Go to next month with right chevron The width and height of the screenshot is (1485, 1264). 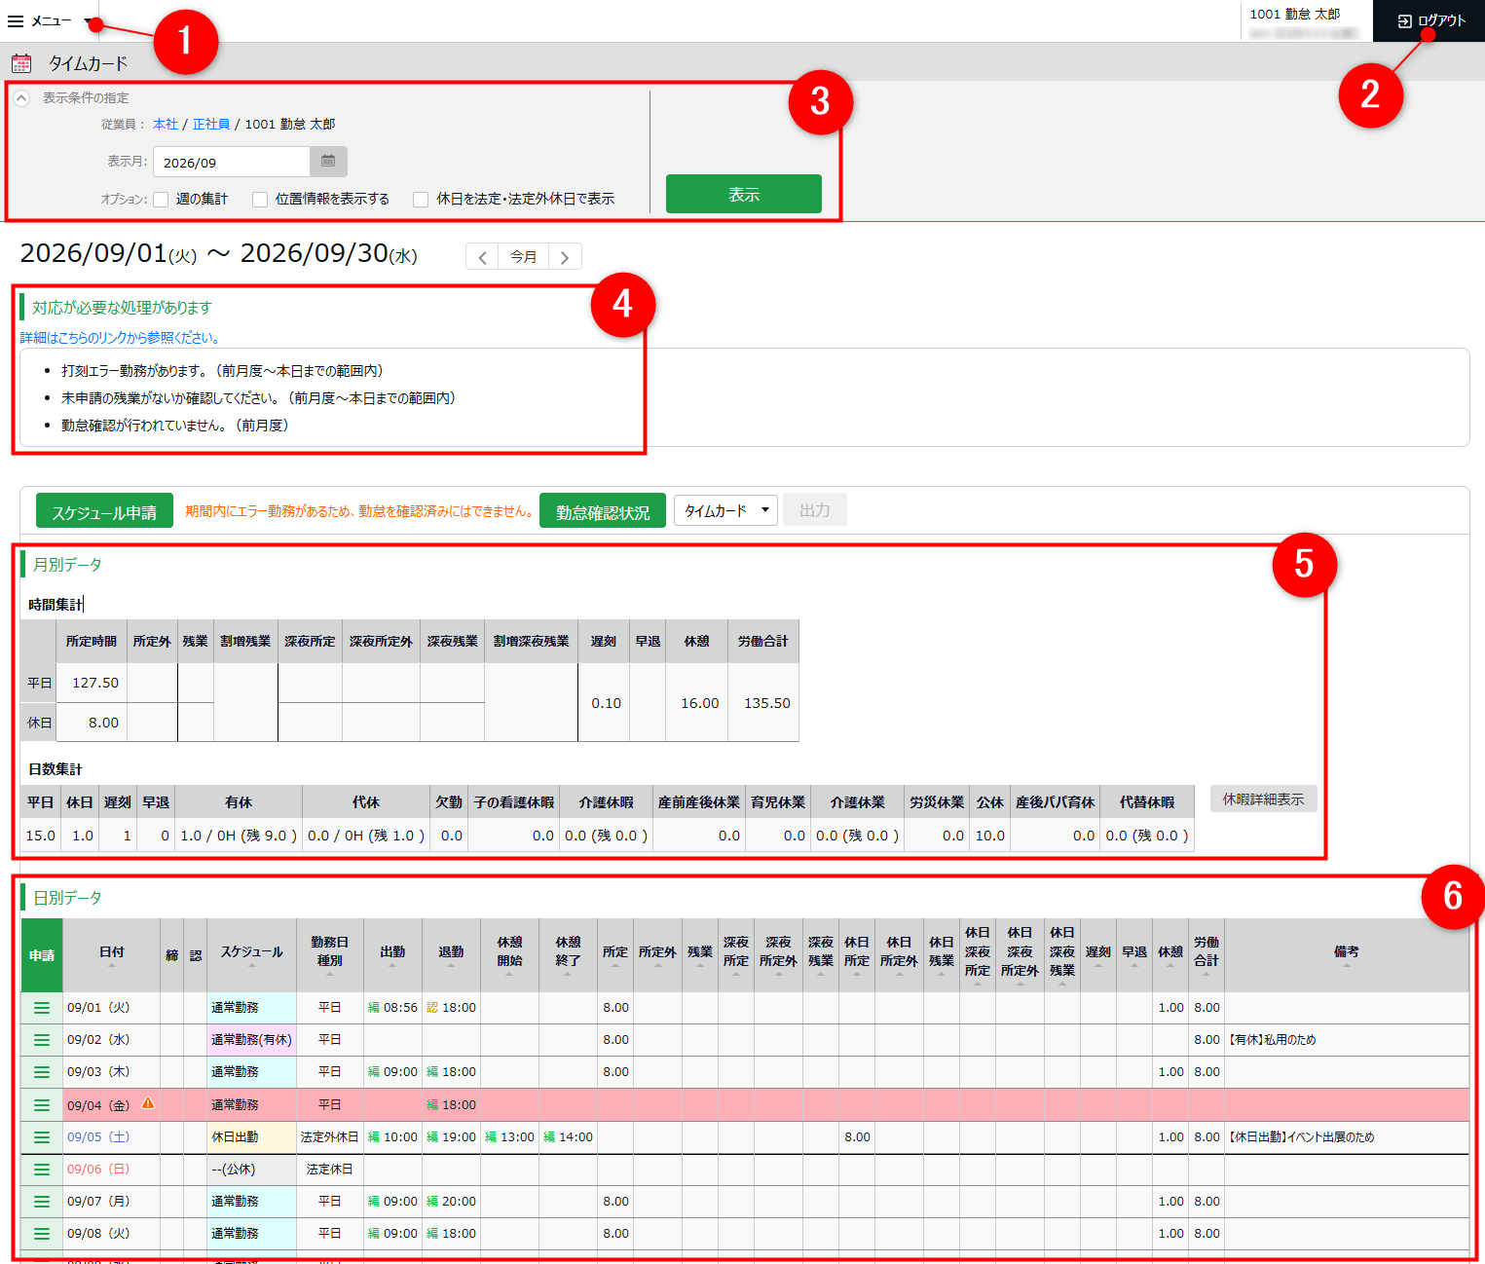pos(565,257)
